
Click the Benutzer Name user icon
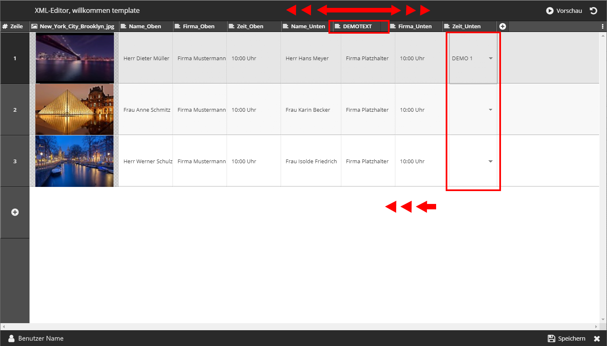[x=12, y=339]
